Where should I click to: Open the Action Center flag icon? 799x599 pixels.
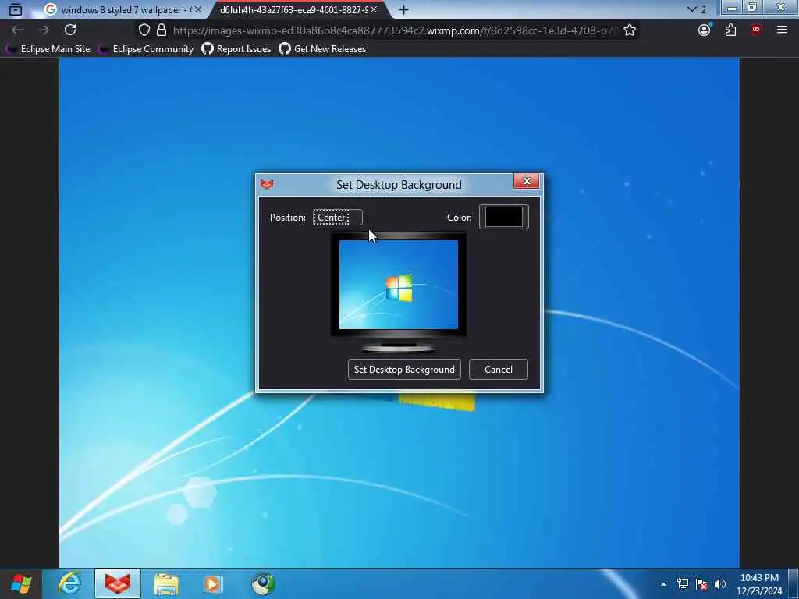click(x=701, y=584)
